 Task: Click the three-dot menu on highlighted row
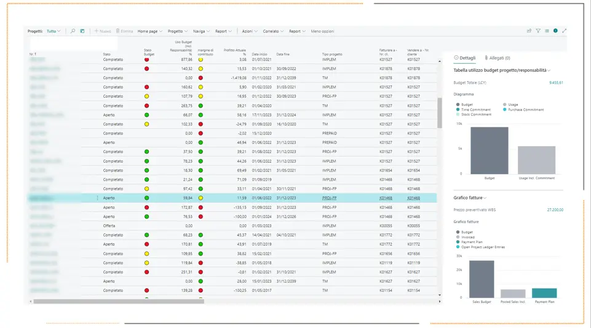pos(97,198)
